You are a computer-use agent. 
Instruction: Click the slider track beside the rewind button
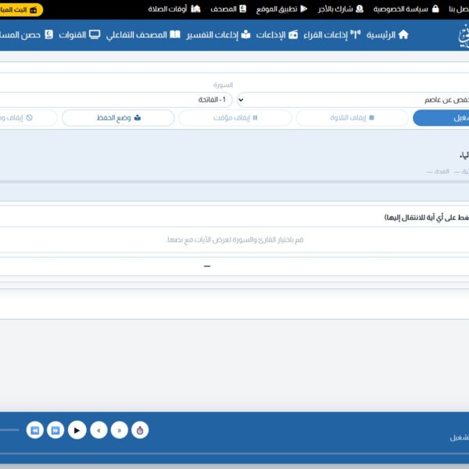[9, 430]
